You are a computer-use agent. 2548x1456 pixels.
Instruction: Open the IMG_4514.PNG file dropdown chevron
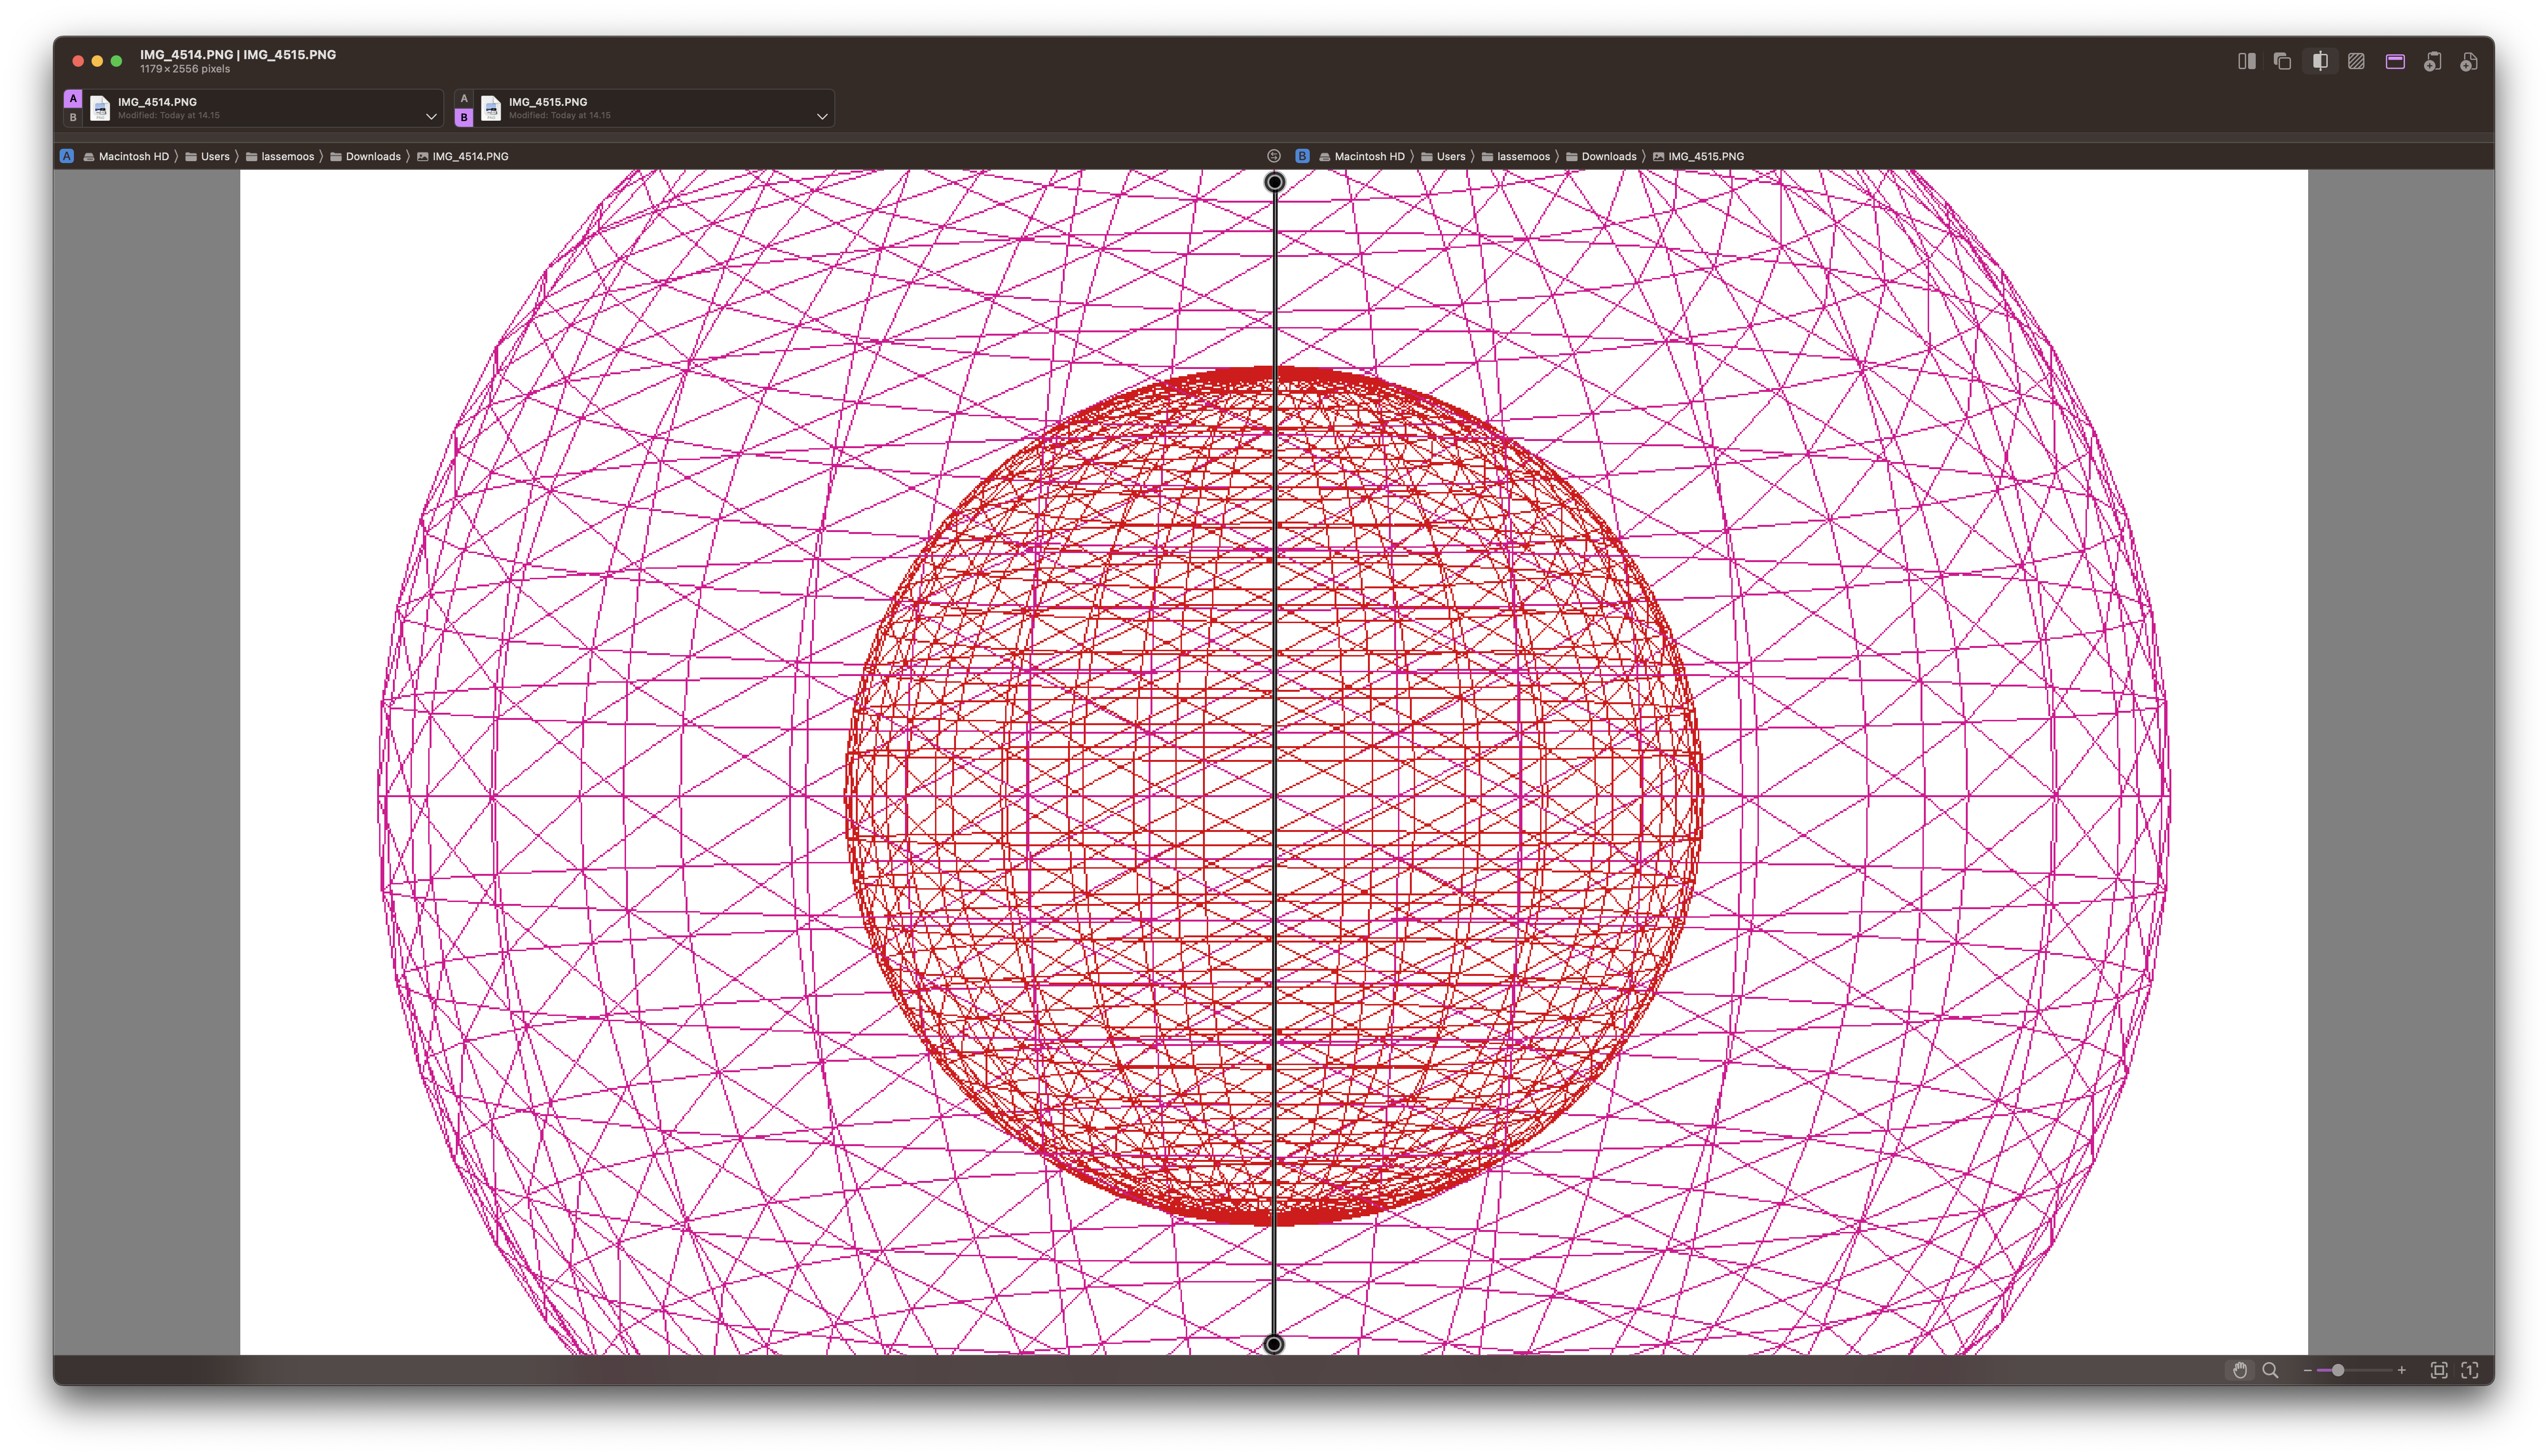coord(431,116)
